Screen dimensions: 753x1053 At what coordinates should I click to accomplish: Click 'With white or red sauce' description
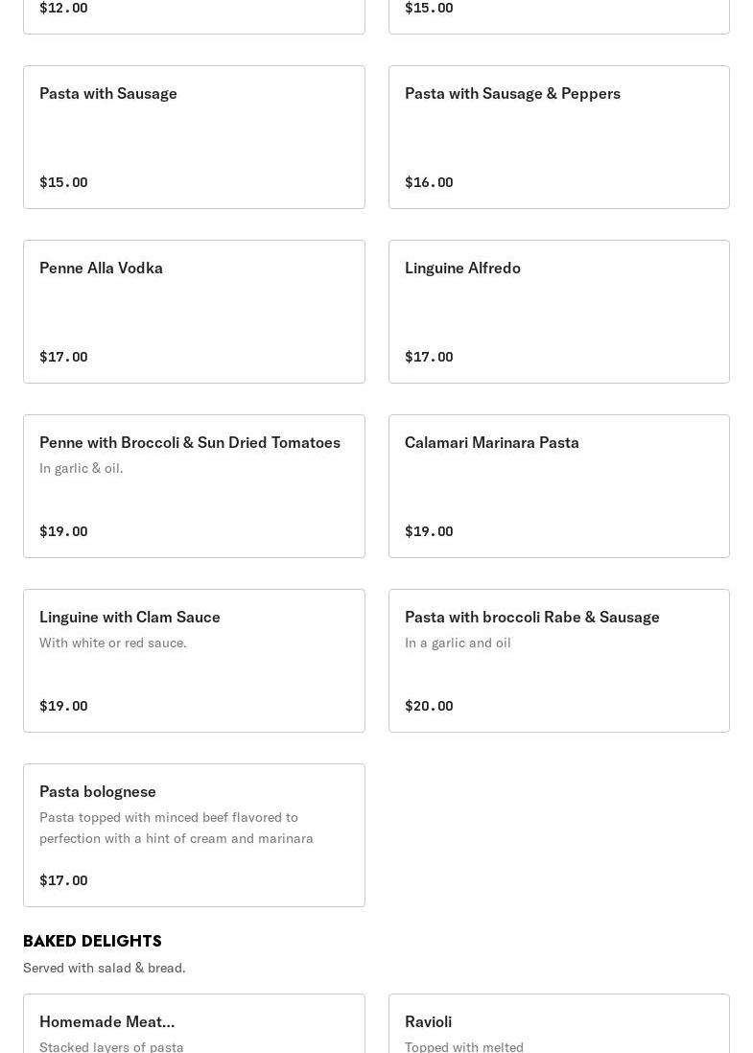click(x=113, y=643)
